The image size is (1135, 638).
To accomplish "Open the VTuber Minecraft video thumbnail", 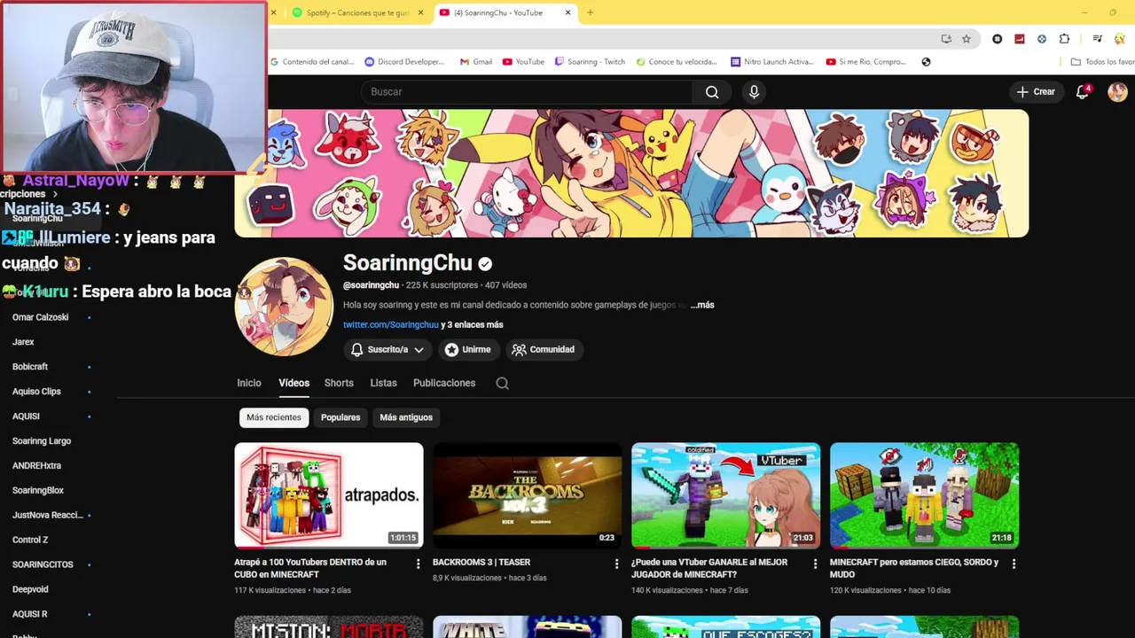I will click(x=726, y=495).
